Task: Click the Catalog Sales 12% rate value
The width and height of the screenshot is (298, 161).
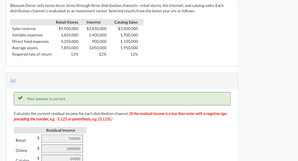Action: coord(134,54)
